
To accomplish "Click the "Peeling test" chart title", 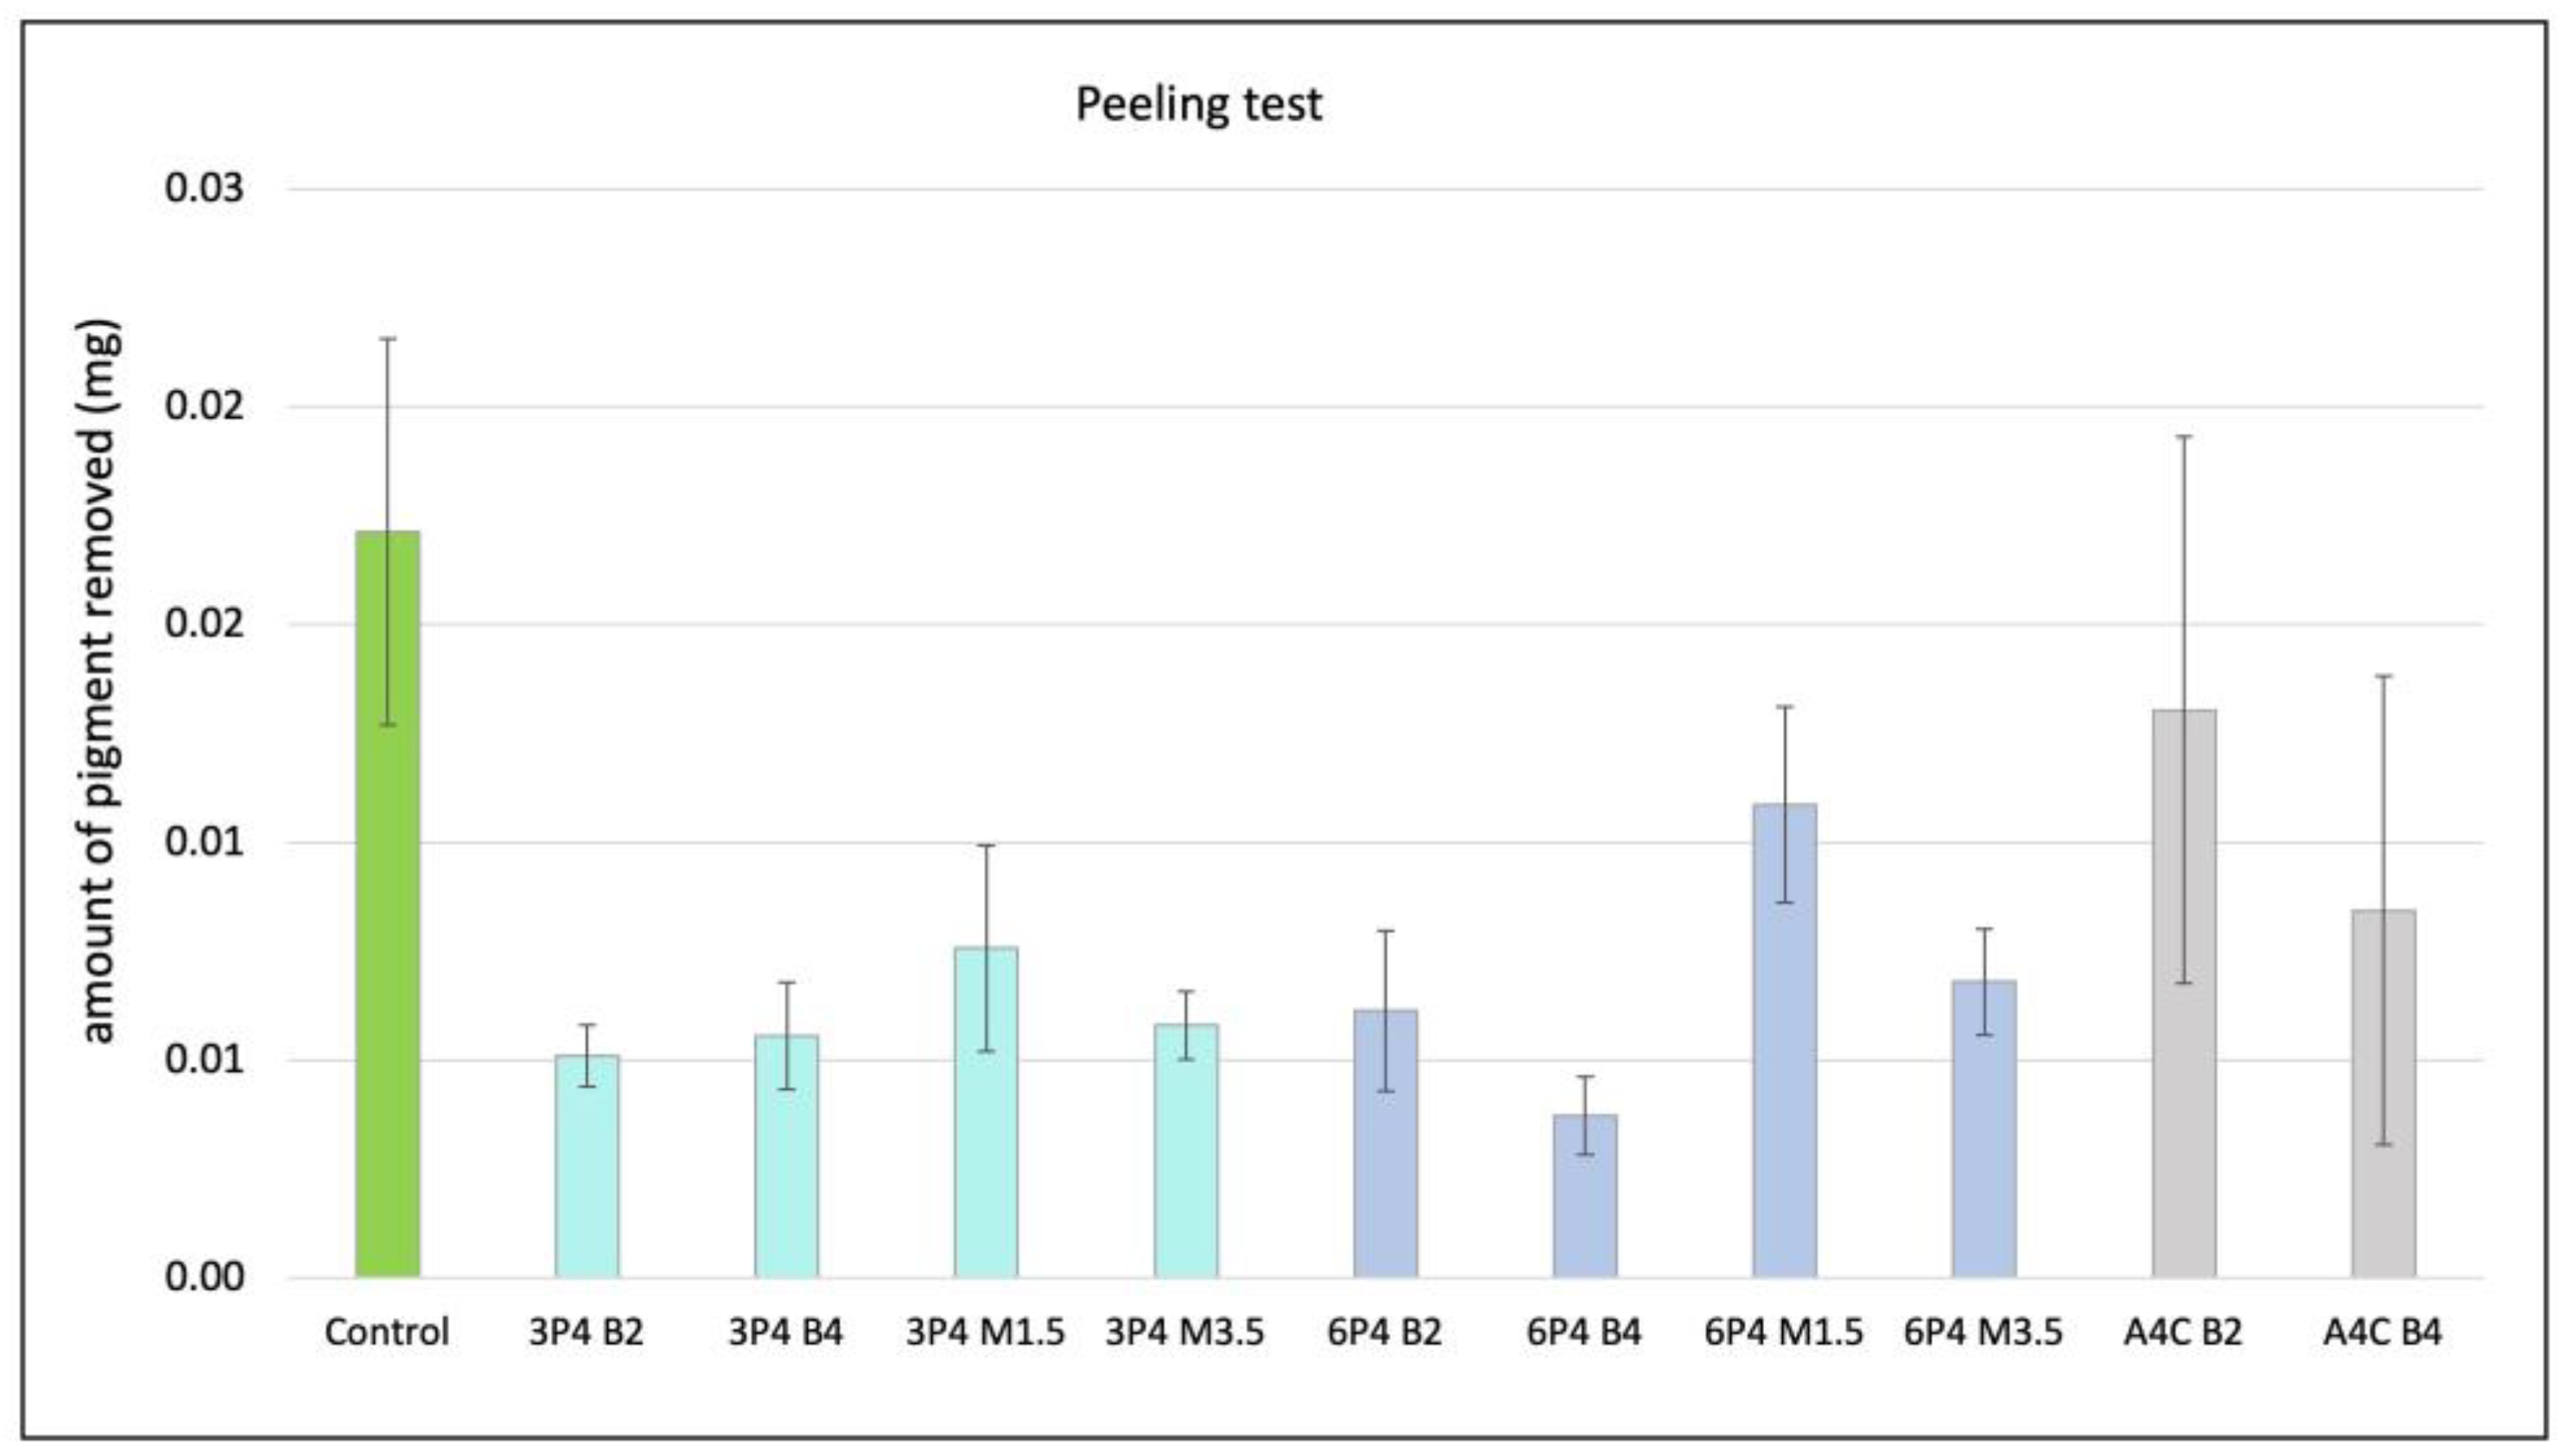I will [x=1198, y=104].
